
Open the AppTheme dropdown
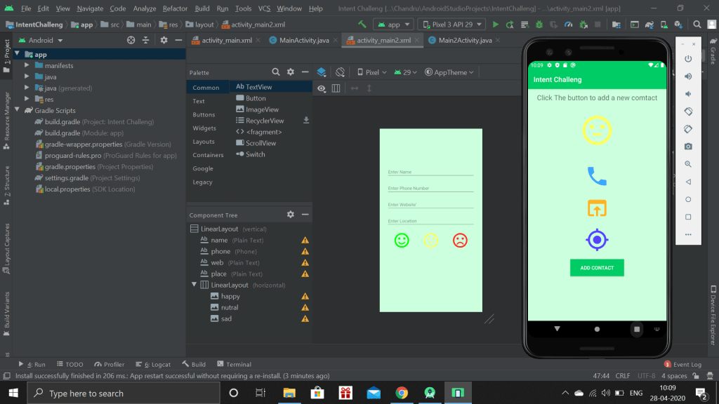click(450, 72)
